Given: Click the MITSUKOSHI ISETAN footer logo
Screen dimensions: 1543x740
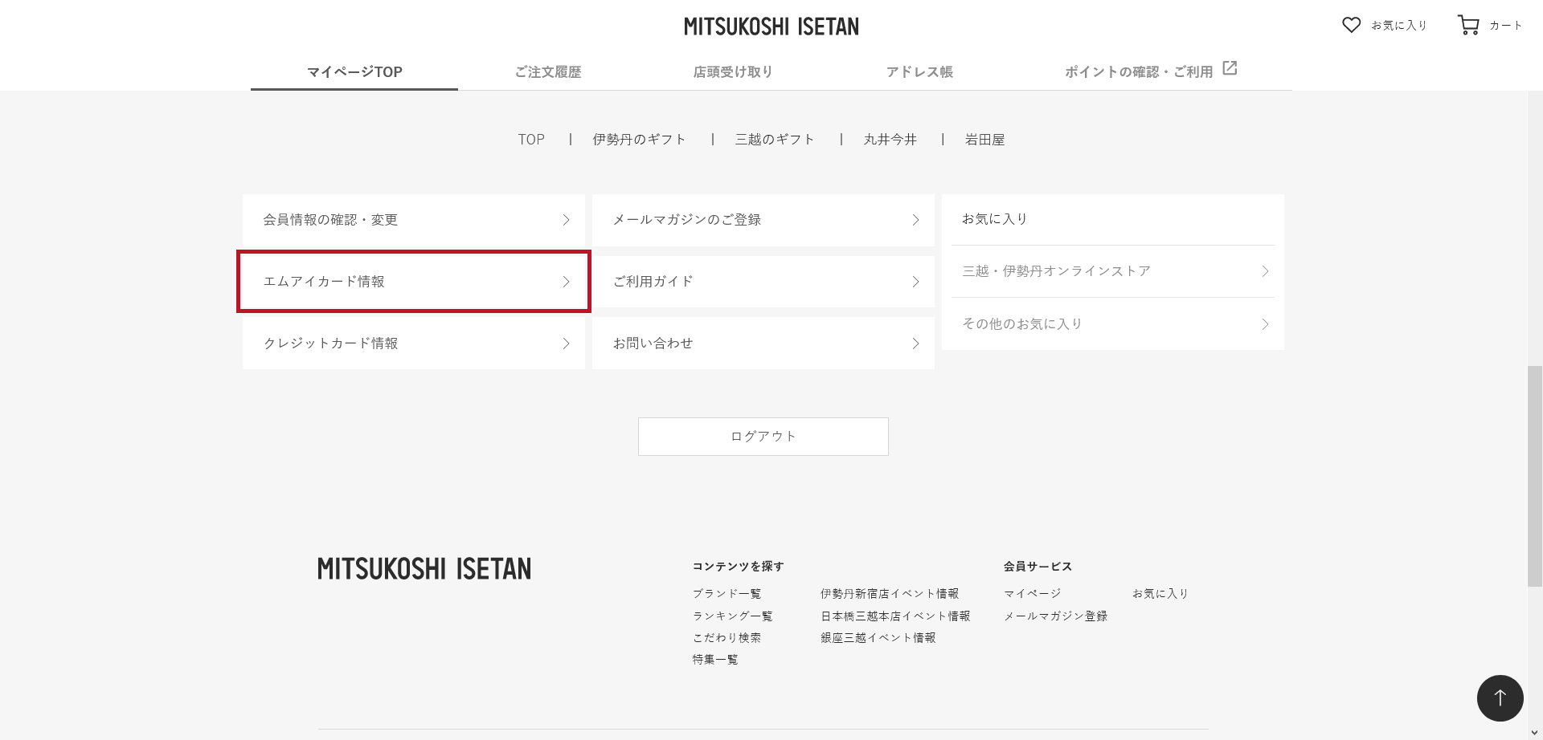Looking at the screenshot, I should point(424,569).
